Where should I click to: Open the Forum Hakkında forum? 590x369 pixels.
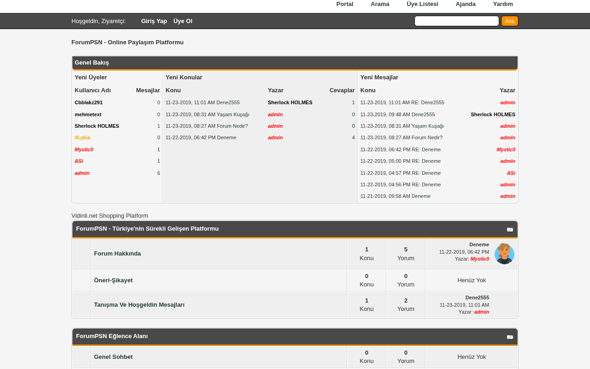118,254
